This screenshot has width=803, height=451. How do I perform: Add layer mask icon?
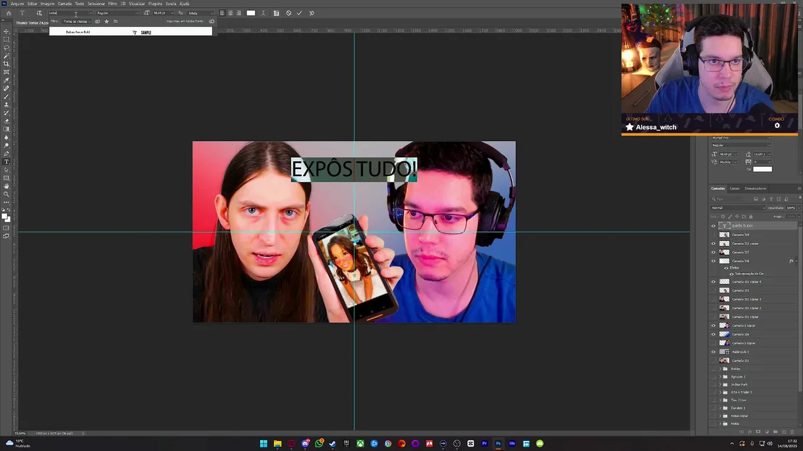[758, 432]
